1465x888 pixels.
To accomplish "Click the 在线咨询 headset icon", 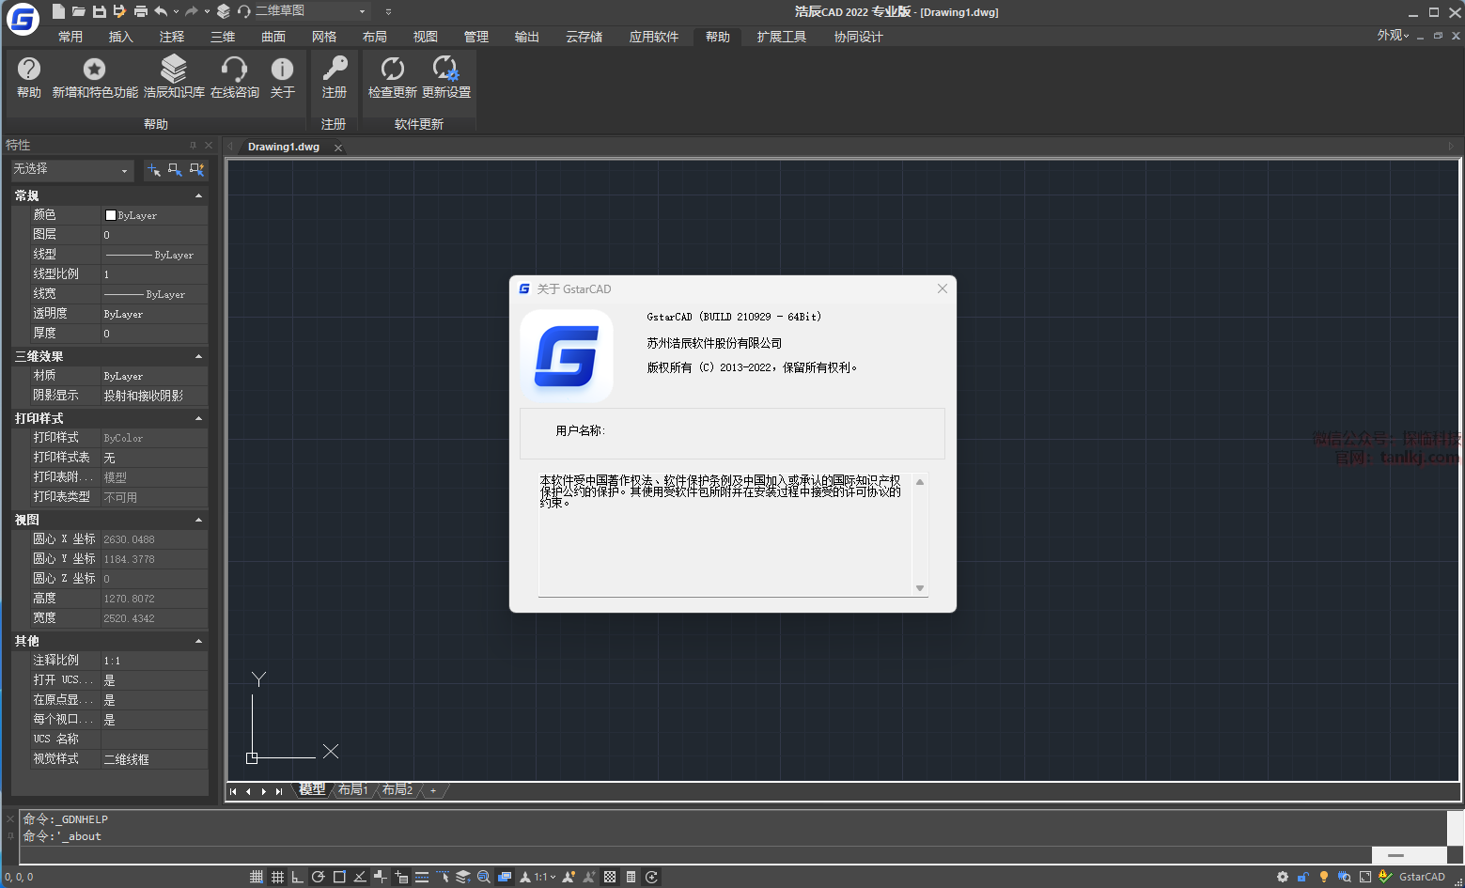I will 234,70.
